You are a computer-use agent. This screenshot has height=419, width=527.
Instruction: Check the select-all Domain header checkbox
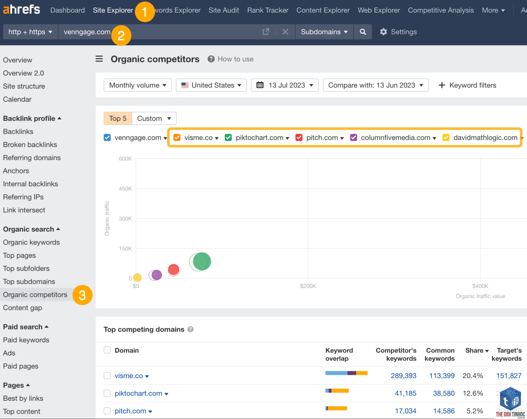(107, 350)
